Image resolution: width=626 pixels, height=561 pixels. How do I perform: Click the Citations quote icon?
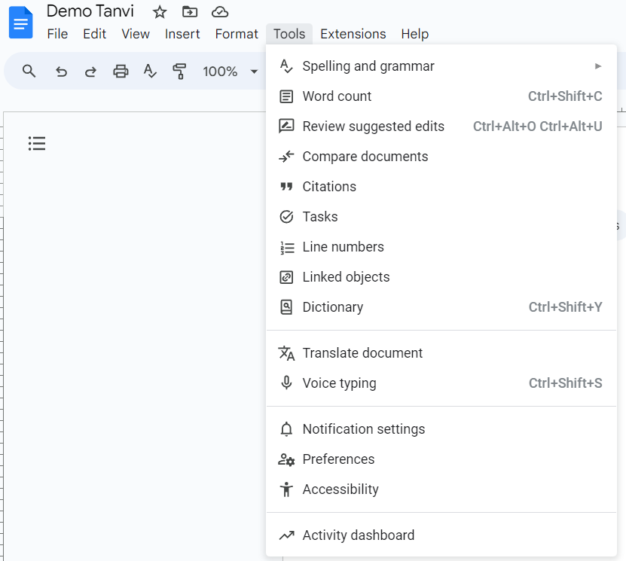pyautogui.click(x=286, y=186)
